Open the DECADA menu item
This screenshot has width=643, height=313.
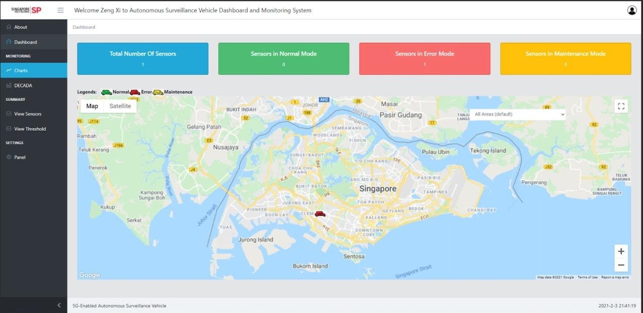tap(34, 86)
